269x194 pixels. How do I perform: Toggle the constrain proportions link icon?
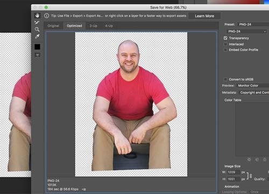(251, 176)
